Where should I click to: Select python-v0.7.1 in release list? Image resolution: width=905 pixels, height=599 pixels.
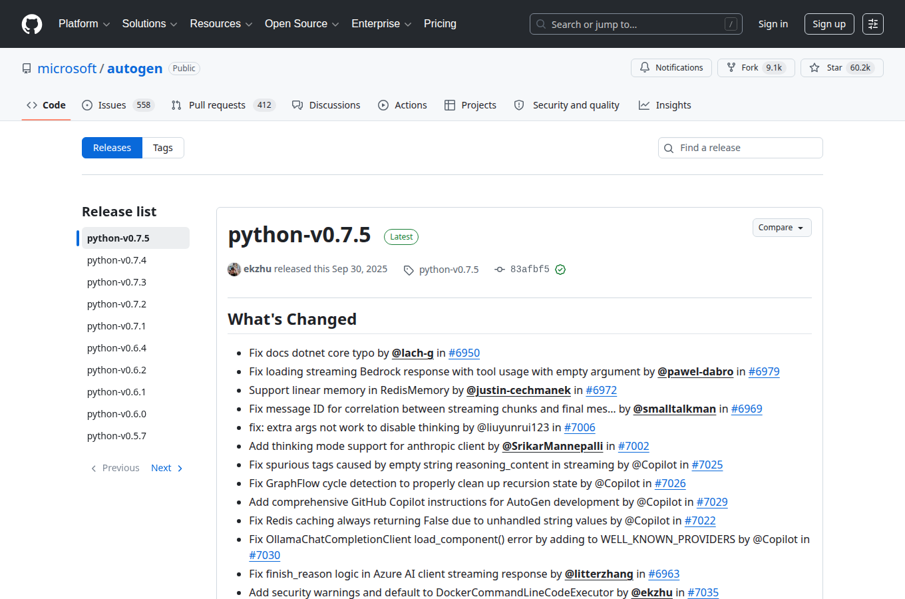[x=135, y=326]
